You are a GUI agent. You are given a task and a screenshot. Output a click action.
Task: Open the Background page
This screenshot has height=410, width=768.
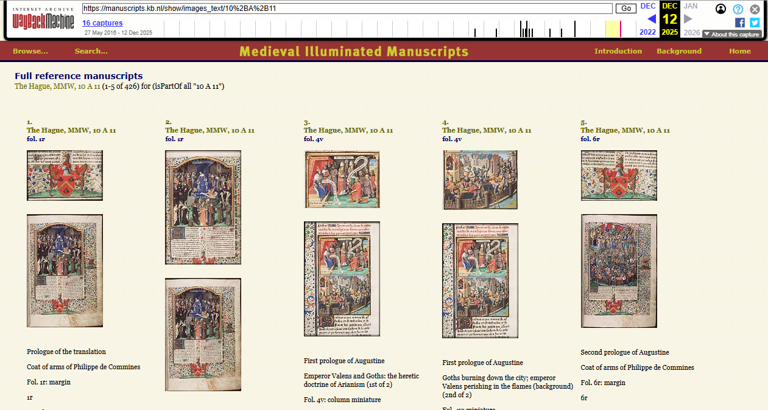(679, 51)
